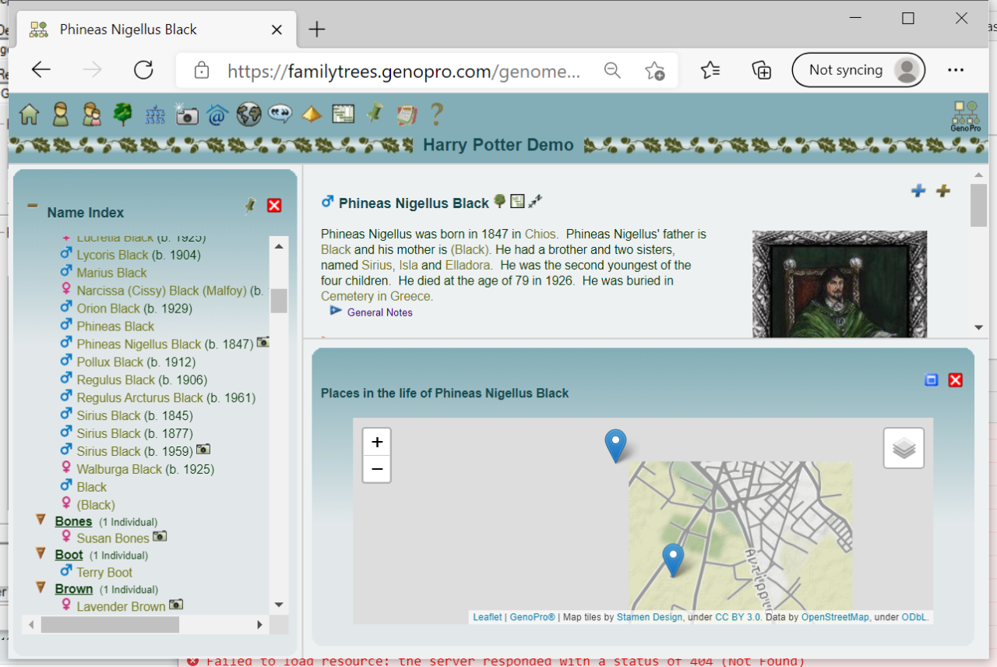Open the Leaflet attribution link

488,617
